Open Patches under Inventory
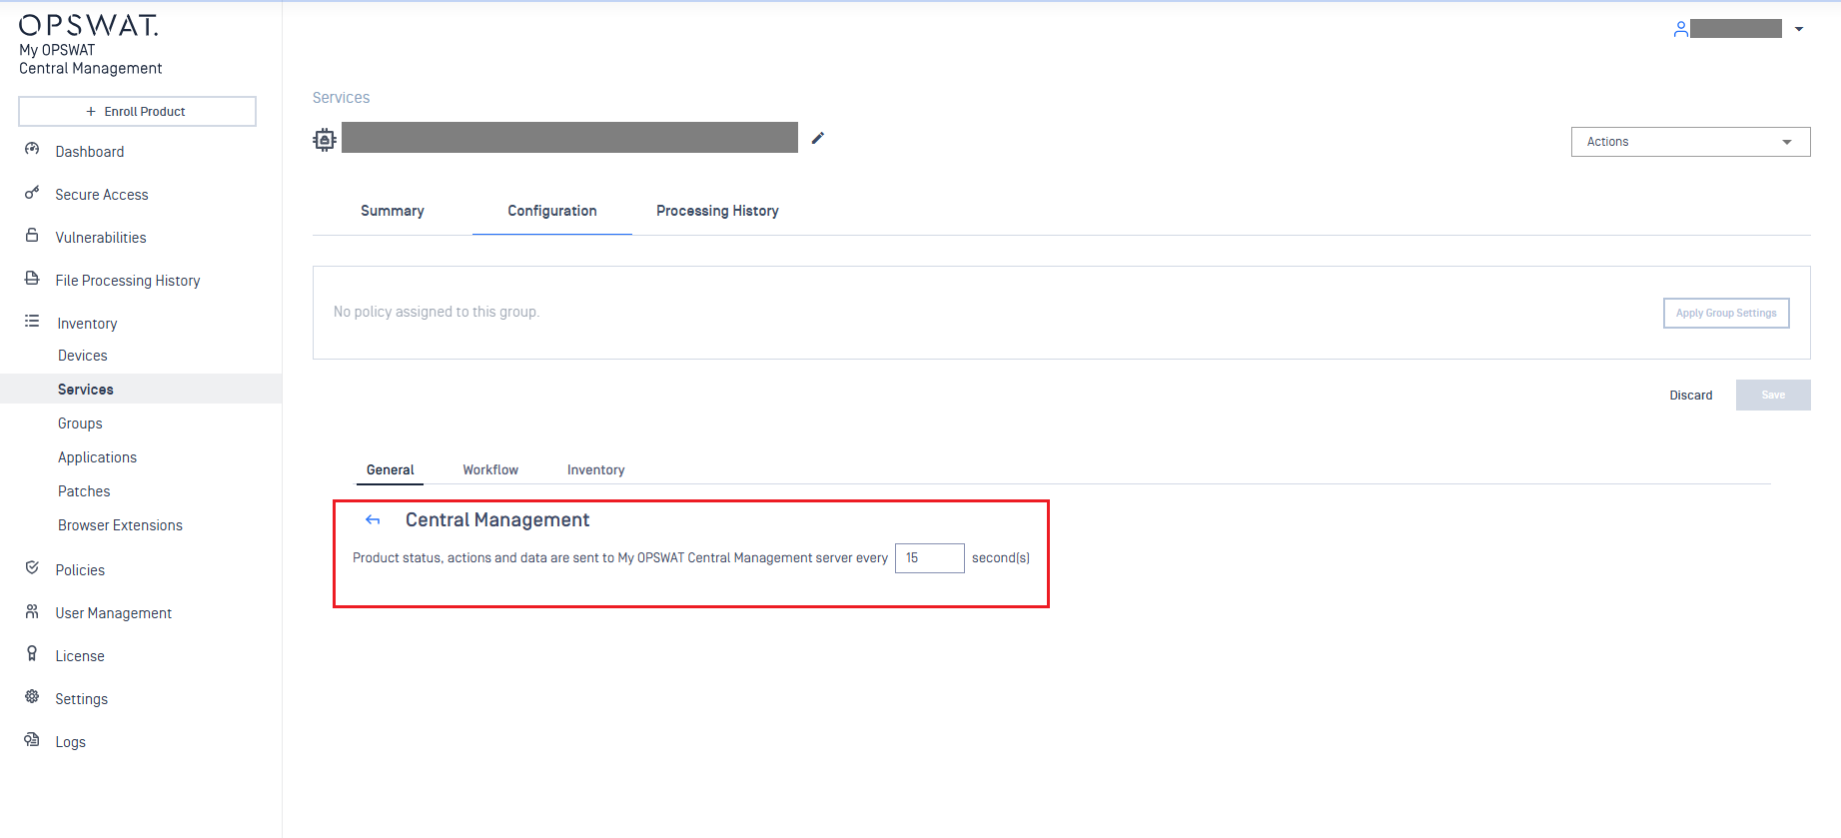Viewport: 1841px width, 838px height. click(x=84, y=491)
